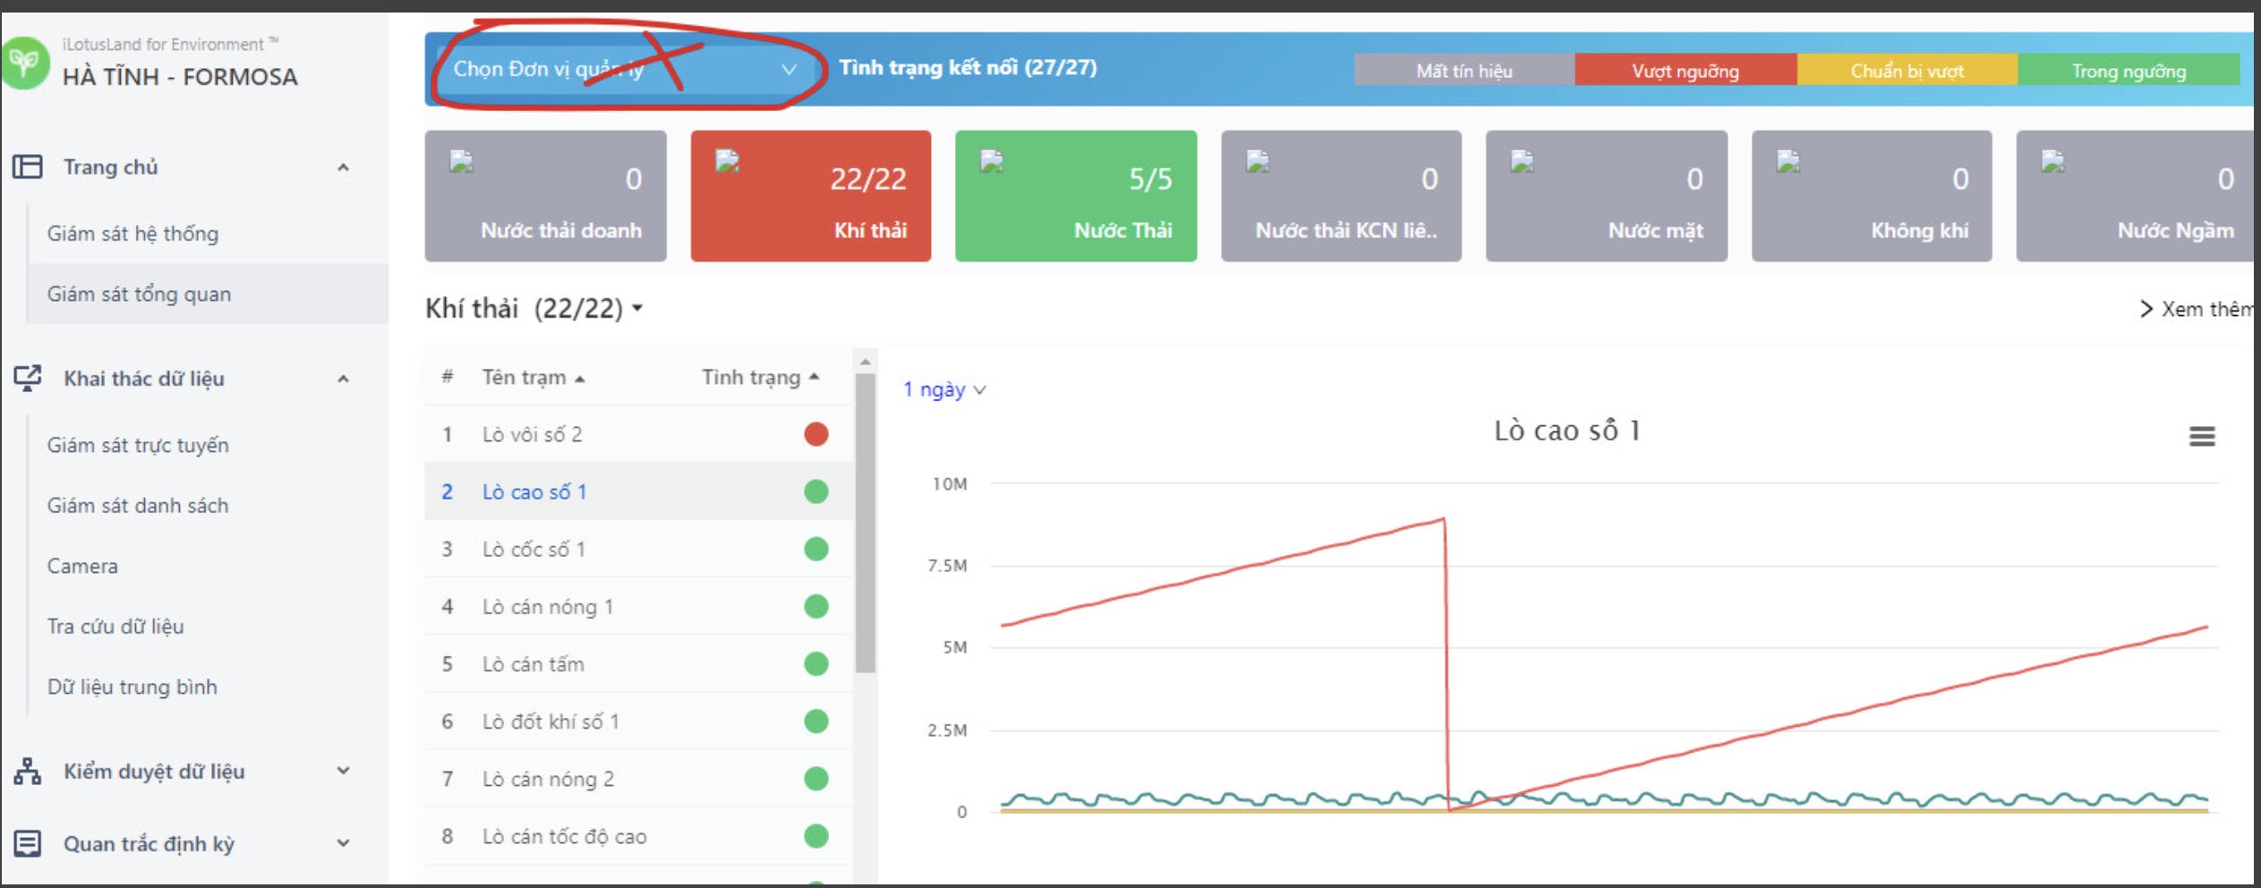The width and height of the screenshot is (2261, 888).
Task: Click the iLotusLand green leaf logo
Action: [x=24, y=63]
